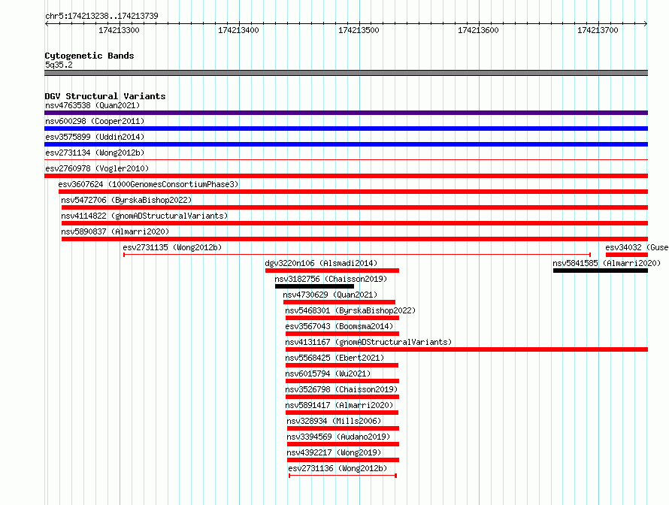
Task: Click nsv3526798 (Chaisson2019) label
Action: click(341, 389)
